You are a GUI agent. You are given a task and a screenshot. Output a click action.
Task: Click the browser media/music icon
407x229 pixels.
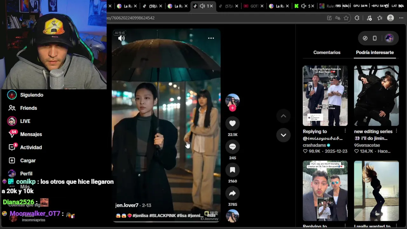click(369, 18)
